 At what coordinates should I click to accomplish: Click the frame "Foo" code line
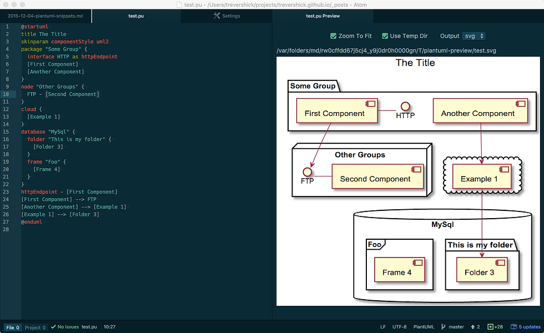[x=47, y=162]
